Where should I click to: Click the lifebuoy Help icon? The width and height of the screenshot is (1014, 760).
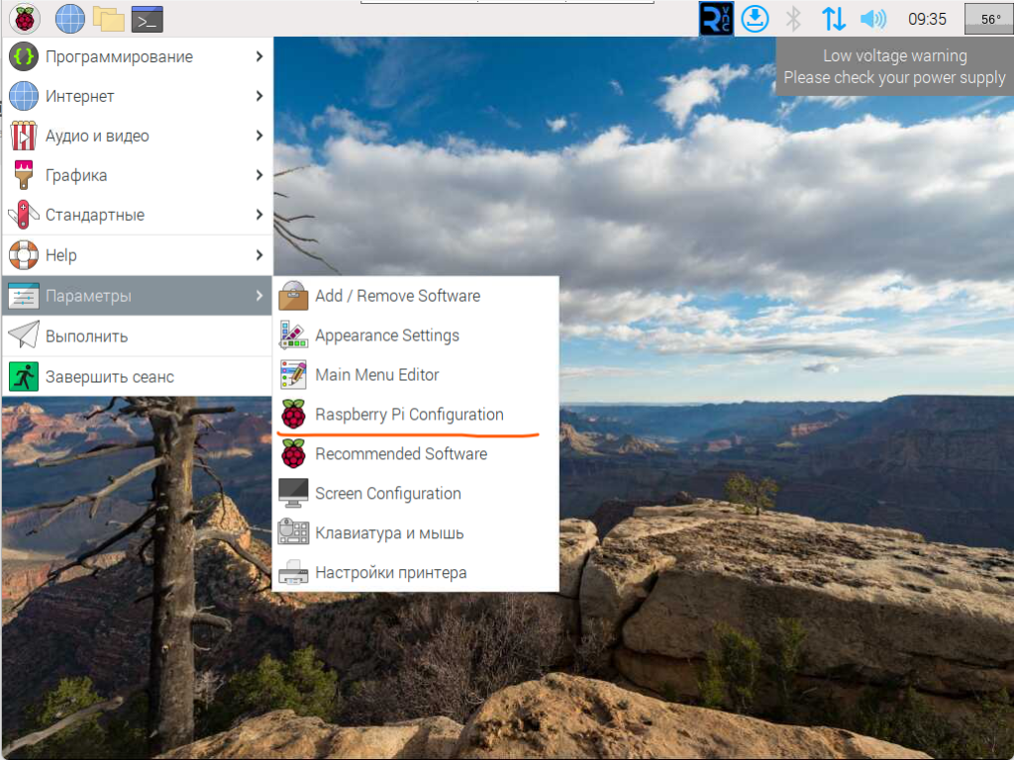tap(24, 254)
